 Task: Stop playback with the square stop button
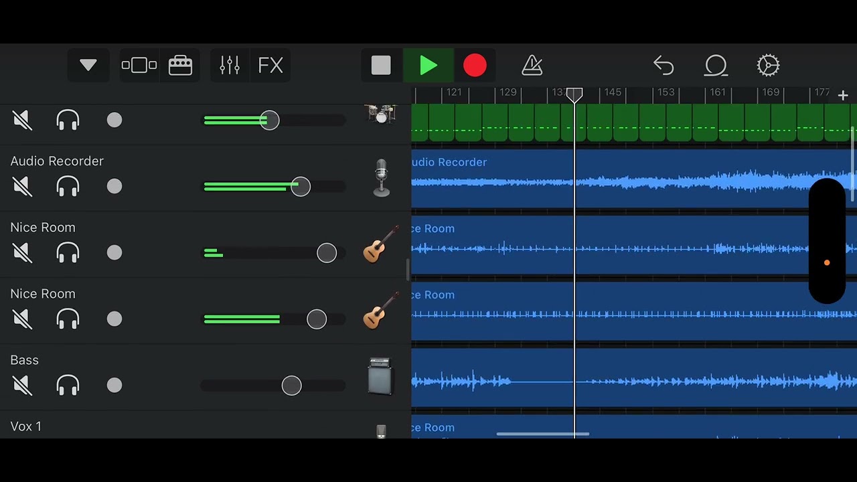(x=381, y=65)
